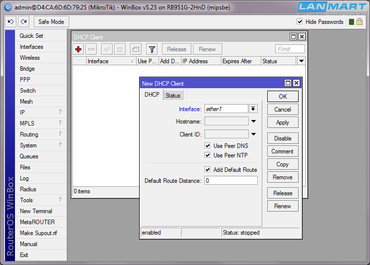Viewport: 370px width, 265px height.
Task: Toggle Safe Mode
Action: 51,22
